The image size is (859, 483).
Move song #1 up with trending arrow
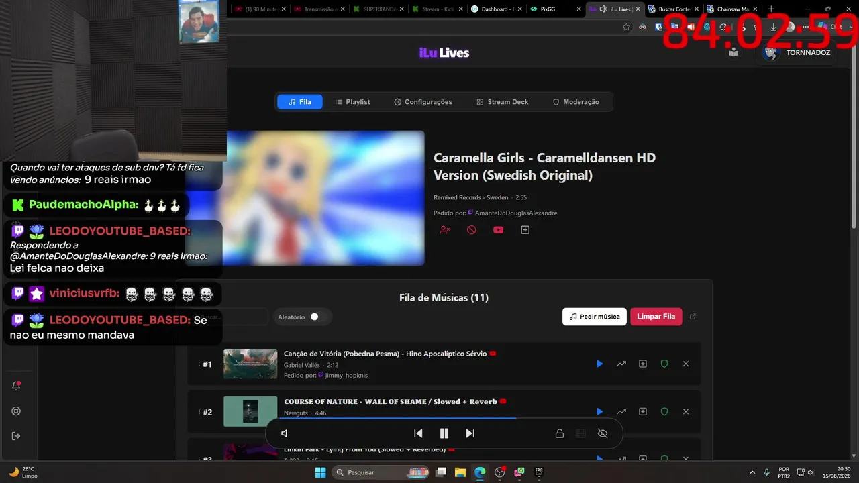coord(621,364)
